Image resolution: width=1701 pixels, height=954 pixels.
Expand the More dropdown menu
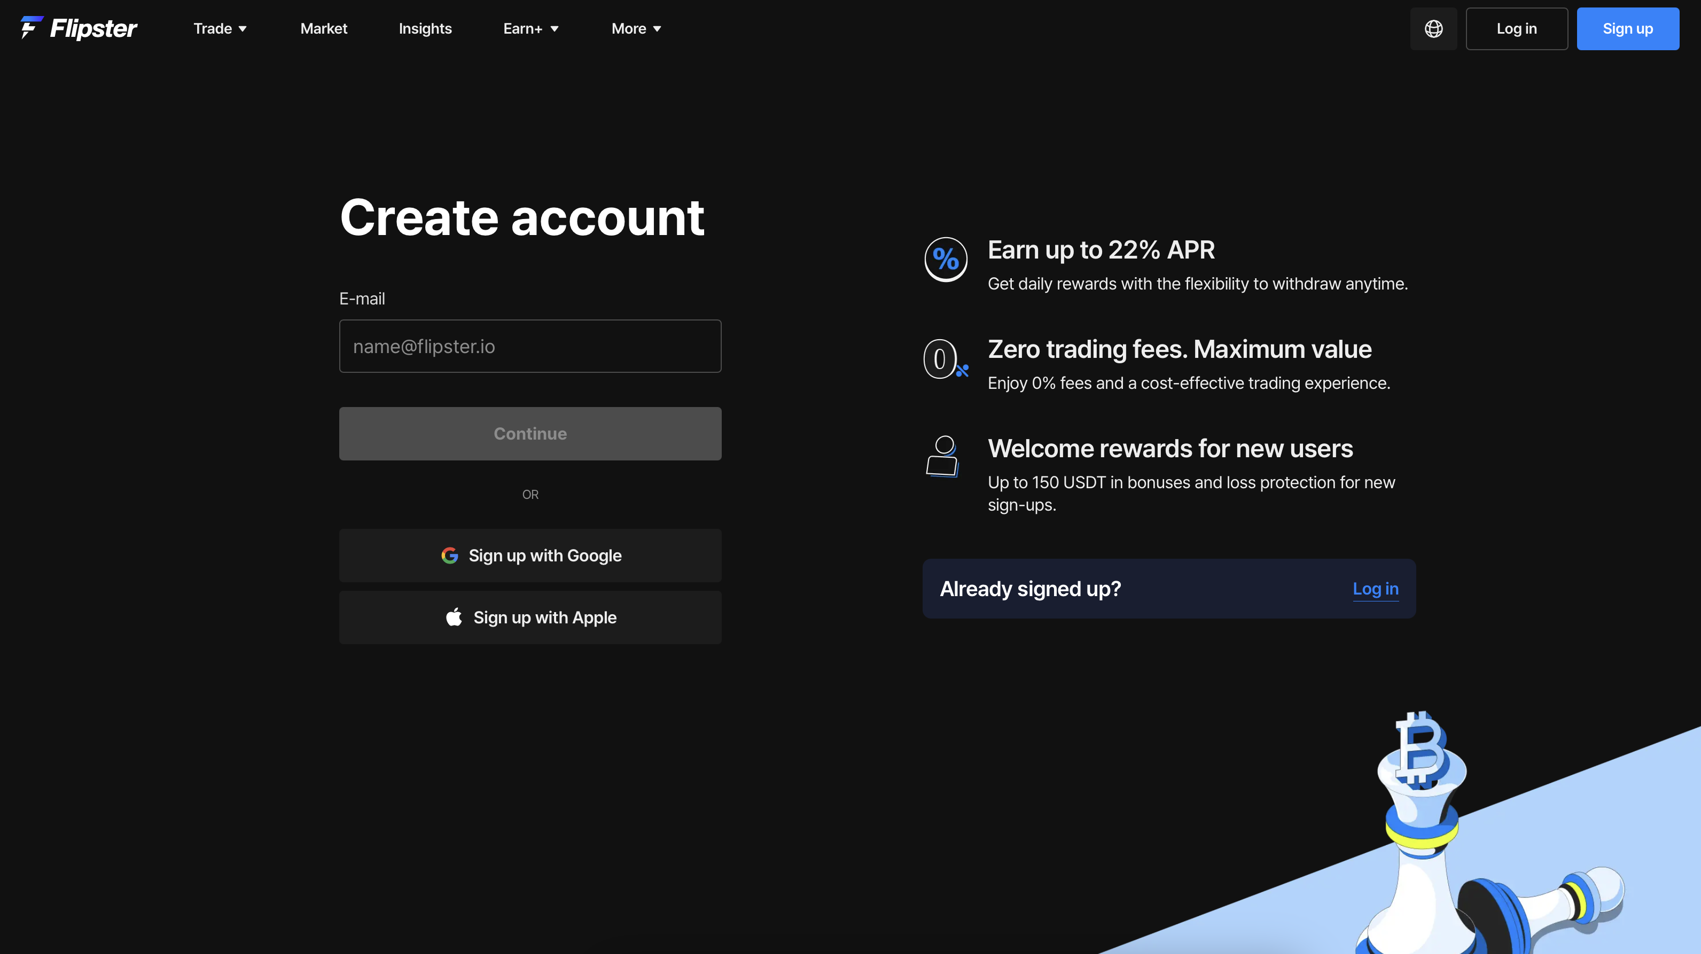(636, 28)
